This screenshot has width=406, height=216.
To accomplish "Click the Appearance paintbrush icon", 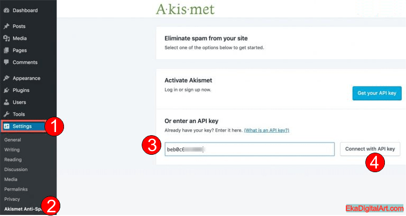I will click(x=6, y=78).
